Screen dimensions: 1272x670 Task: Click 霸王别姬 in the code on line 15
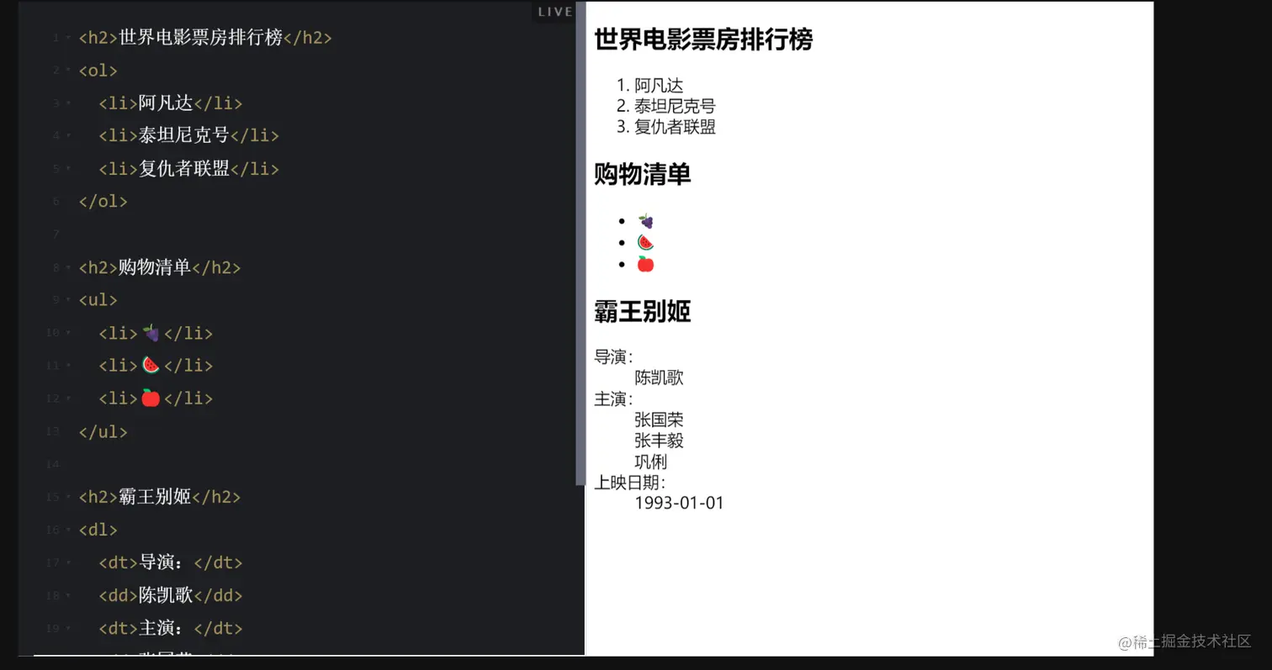155,497
